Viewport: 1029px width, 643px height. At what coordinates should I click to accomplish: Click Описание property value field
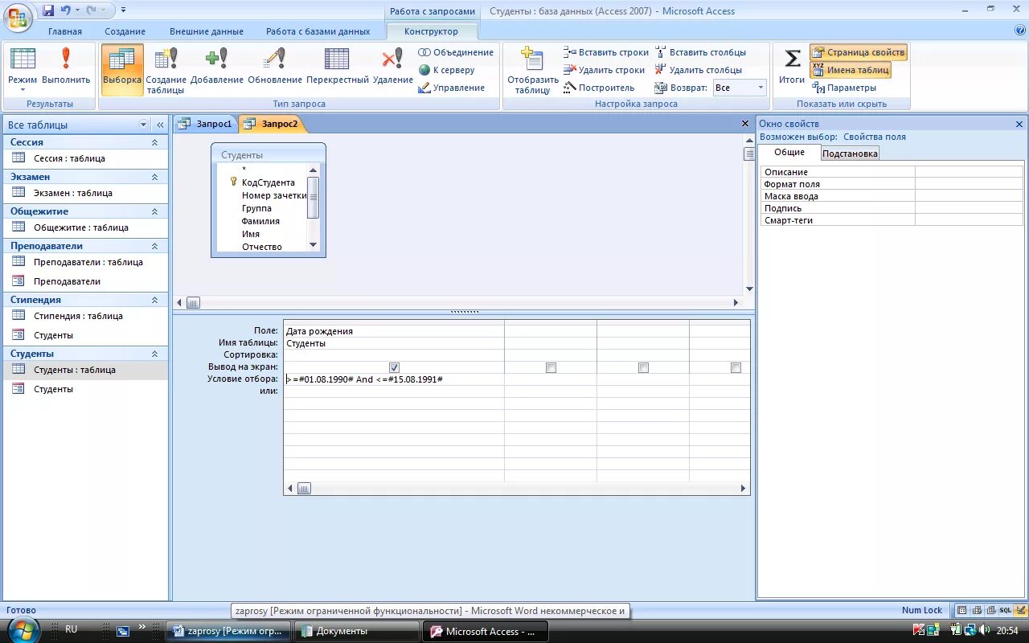(x=970, y=172)
